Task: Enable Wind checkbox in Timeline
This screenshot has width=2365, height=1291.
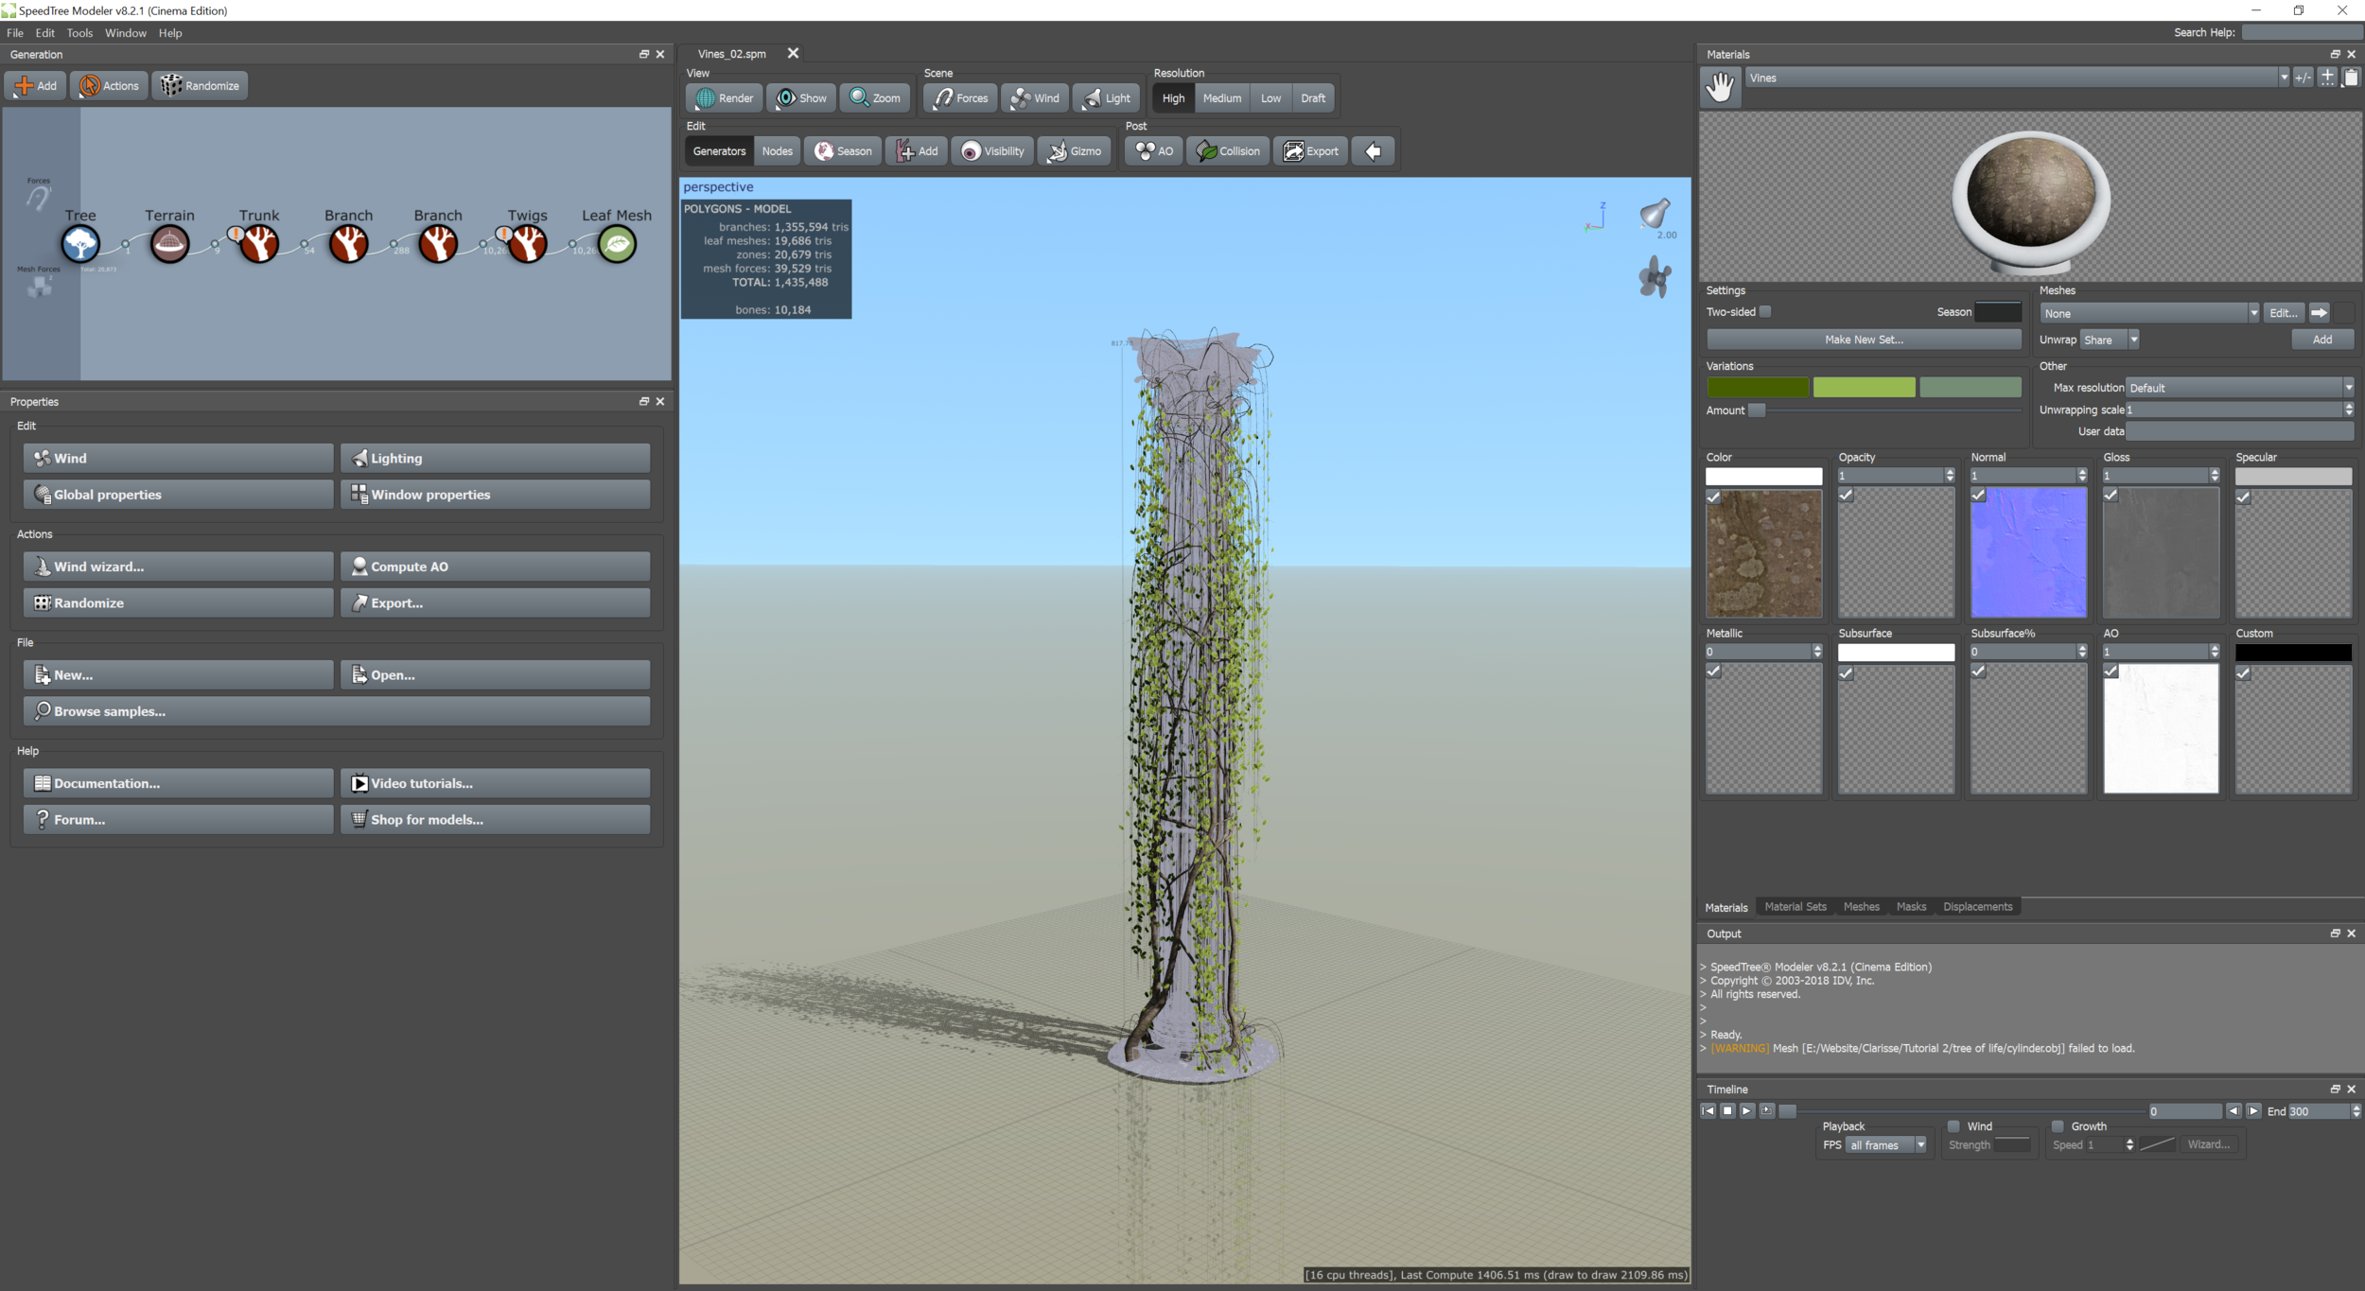Action: pos(1953,1126)
